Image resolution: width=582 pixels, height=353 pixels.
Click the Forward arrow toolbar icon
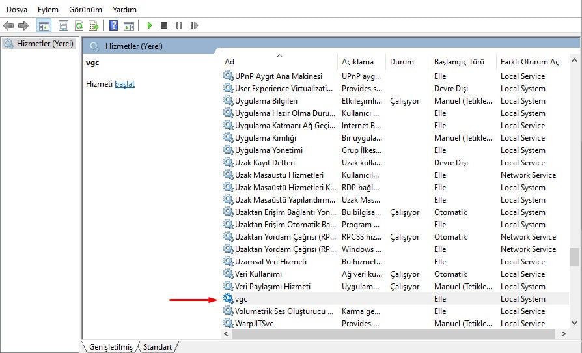pyautogui.click(x=23, y=25)
